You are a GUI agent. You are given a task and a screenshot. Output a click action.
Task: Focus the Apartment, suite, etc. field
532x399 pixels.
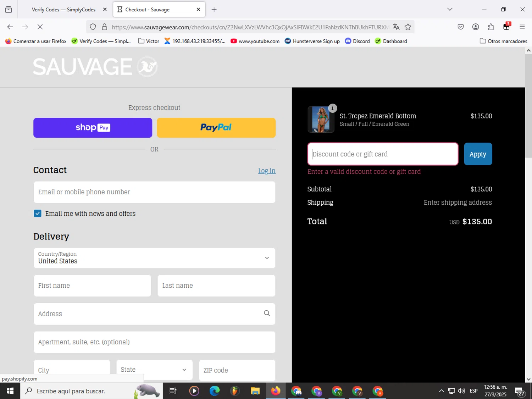(x=154, y=342)
